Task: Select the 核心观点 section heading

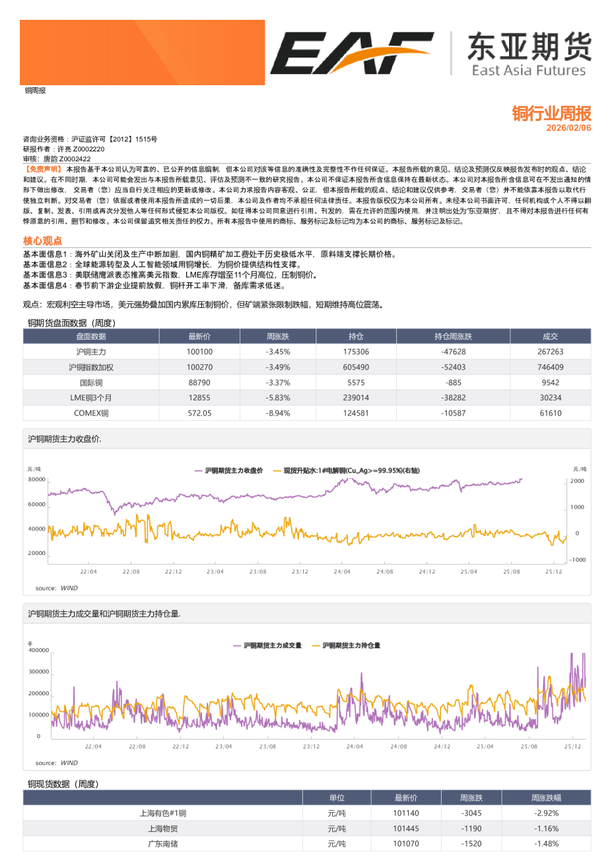Action: [x=43, y=241]
